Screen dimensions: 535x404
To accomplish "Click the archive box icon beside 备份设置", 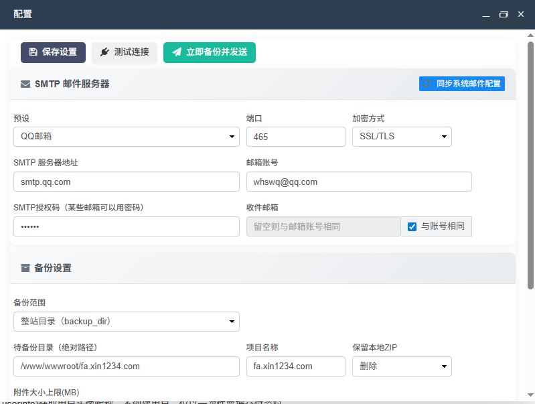I will 25,268.
